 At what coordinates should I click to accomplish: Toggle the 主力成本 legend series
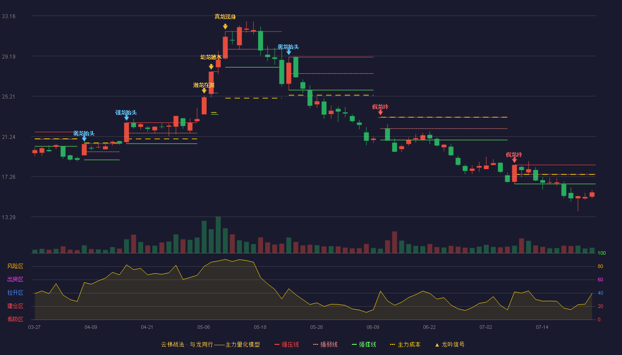click(405, 344)
